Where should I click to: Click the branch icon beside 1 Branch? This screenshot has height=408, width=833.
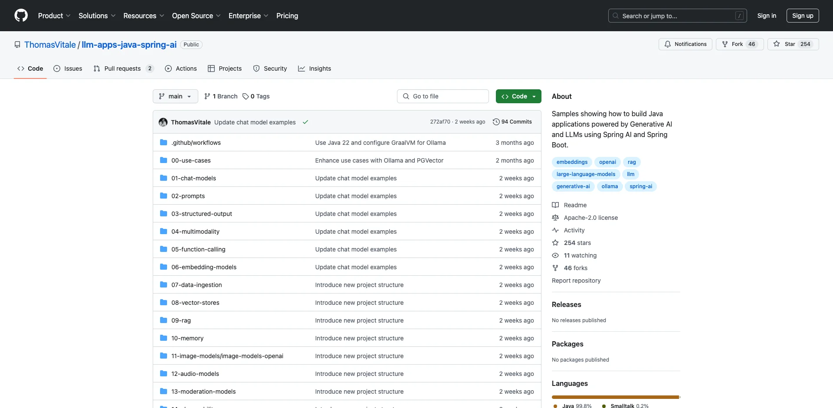point(207,96)
